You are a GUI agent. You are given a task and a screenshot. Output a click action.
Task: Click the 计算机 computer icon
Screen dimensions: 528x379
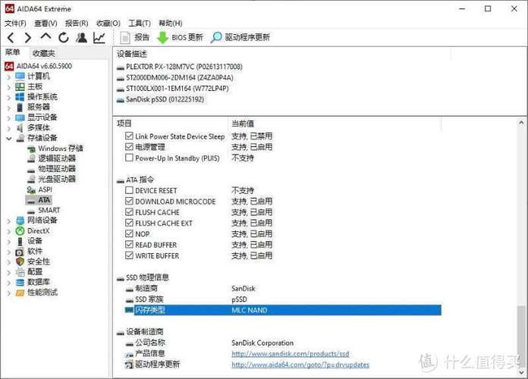20,77
